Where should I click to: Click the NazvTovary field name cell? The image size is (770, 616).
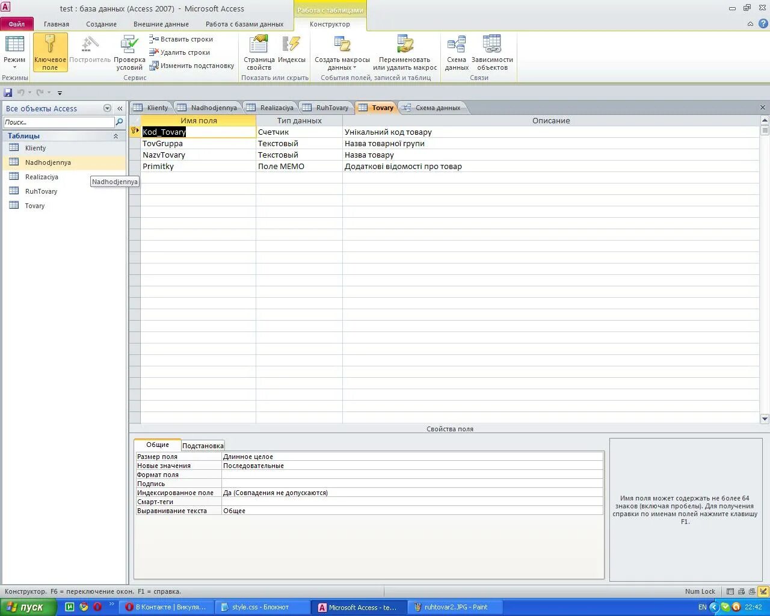click(198, 155)
